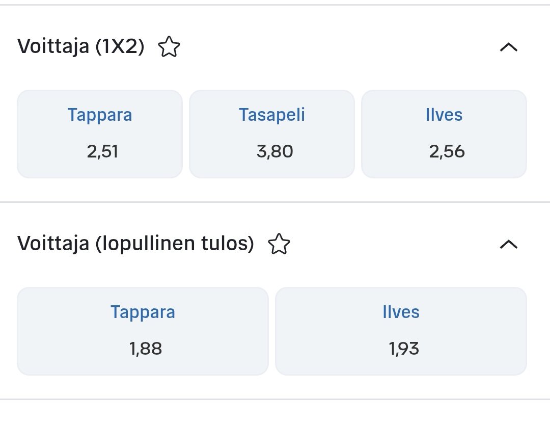Star the Voittaja (lopullinen tulos) market
This screenshot has width=550, height=423.
279,244
